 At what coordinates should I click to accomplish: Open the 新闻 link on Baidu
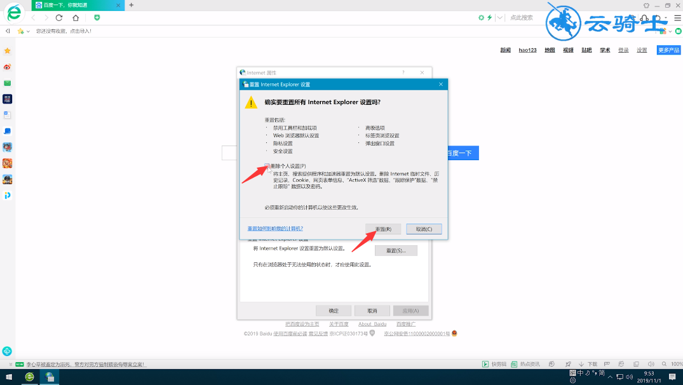pos(505,50)
